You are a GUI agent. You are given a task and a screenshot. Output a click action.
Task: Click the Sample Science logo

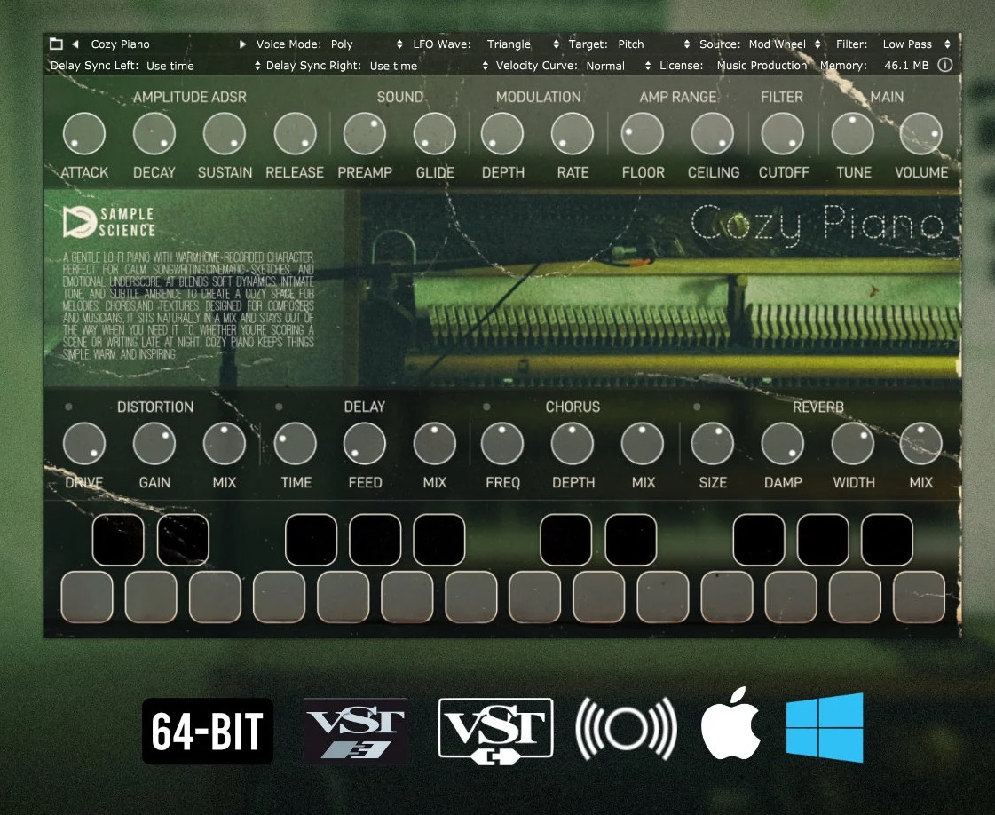coord(109,222)
